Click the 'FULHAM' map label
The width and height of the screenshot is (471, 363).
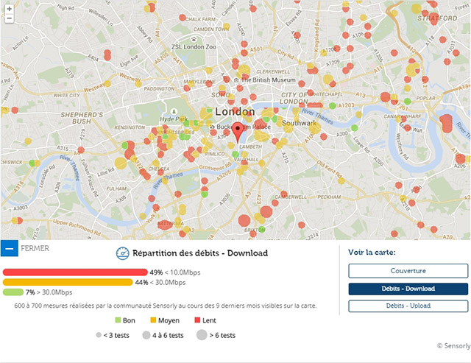116,188
